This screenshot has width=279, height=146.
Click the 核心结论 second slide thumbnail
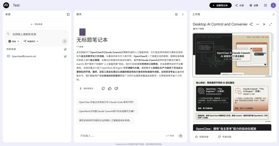pyautogui.click(x=232, y=101)
